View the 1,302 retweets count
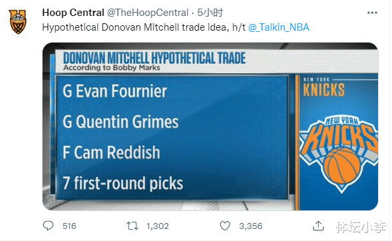 pos(158,226)
